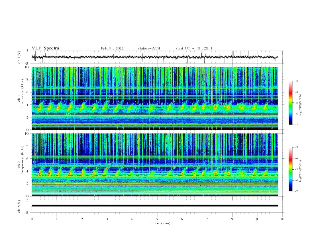Click the ch.2 'Frequency (kHz)' axis label

click(x=22, y=160)
